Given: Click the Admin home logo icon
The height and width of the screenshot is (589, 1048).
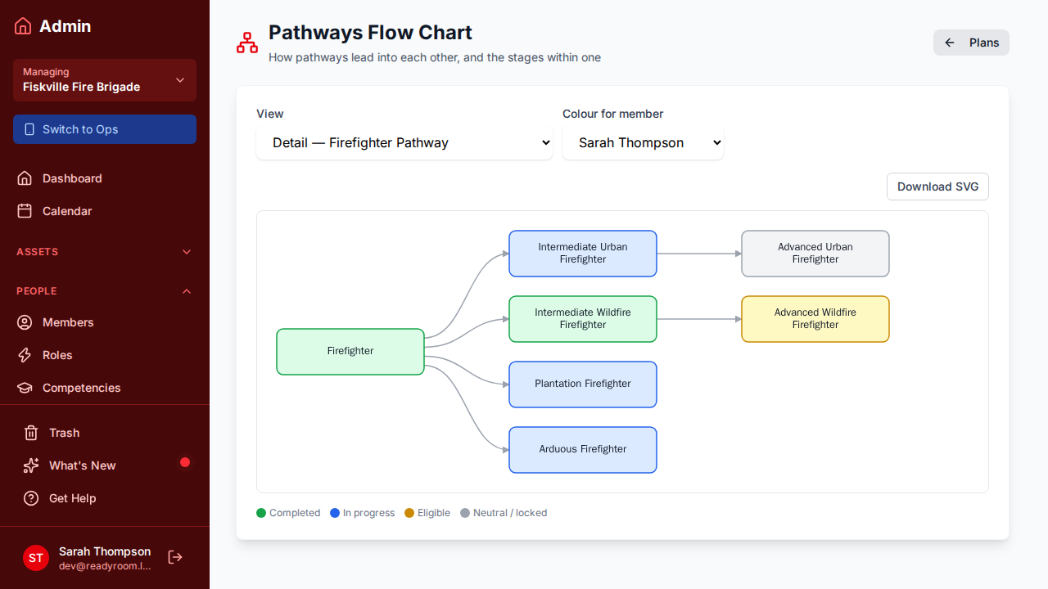Looking at the screenshot, I should tap(23, 26).
